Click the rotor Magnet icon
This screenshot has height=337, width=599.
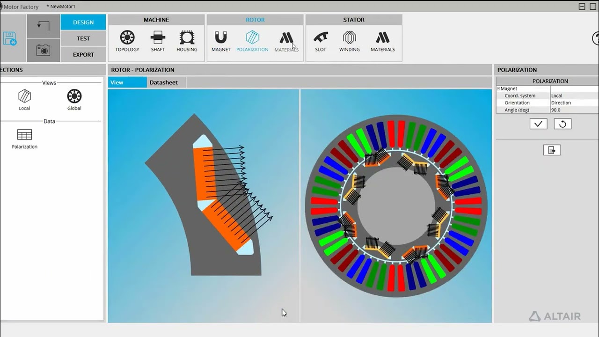pyautogui.click(x=221, y=41)
